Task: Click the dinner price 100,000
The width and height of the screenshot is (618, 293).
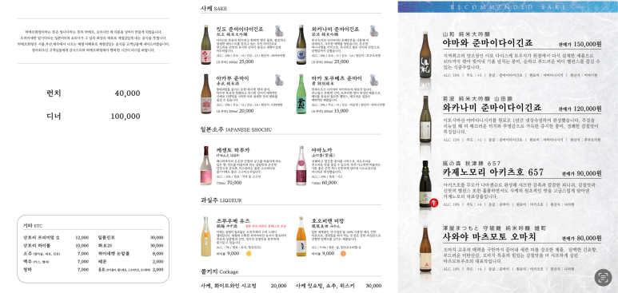Action: point(126,117)
